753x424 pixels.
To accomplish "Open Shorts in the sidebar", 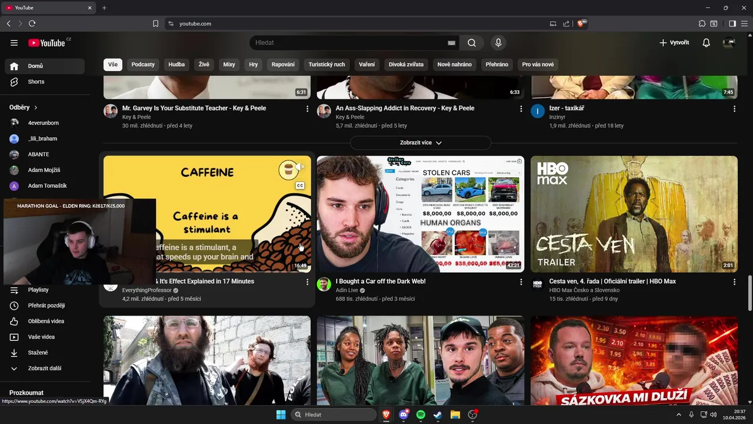I will pyautogui.click(x=45, y=82).
